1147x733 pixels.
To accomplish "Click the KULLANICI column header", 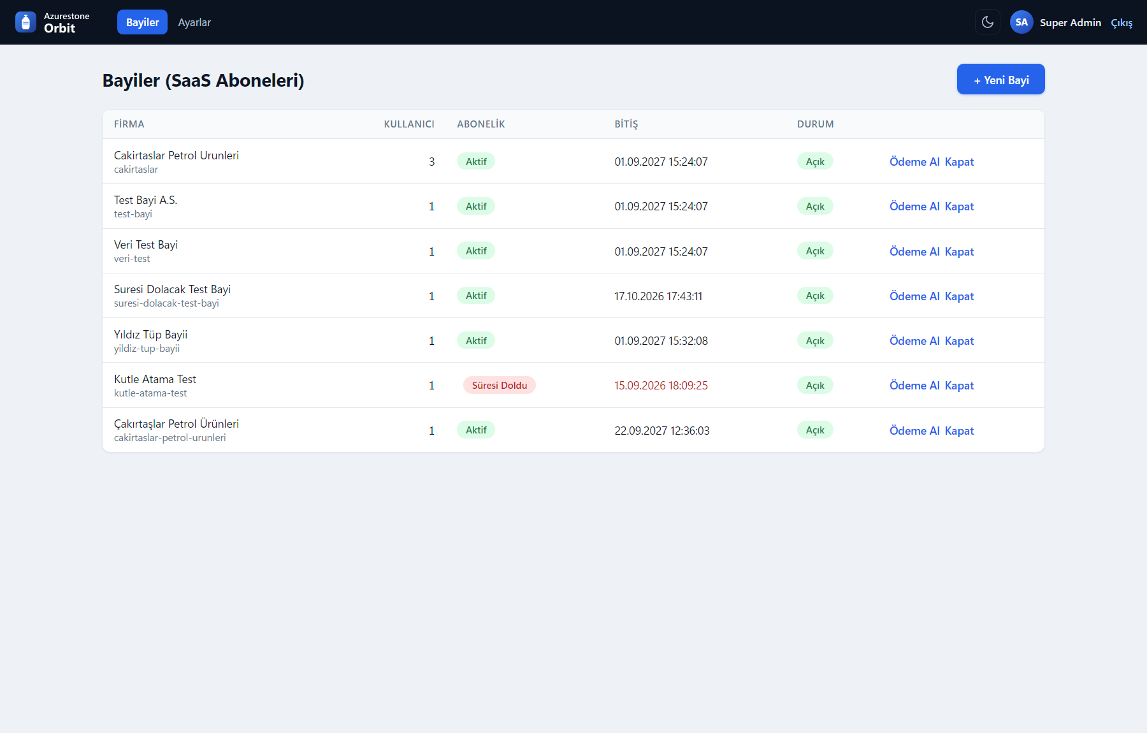I will point(409,124).
